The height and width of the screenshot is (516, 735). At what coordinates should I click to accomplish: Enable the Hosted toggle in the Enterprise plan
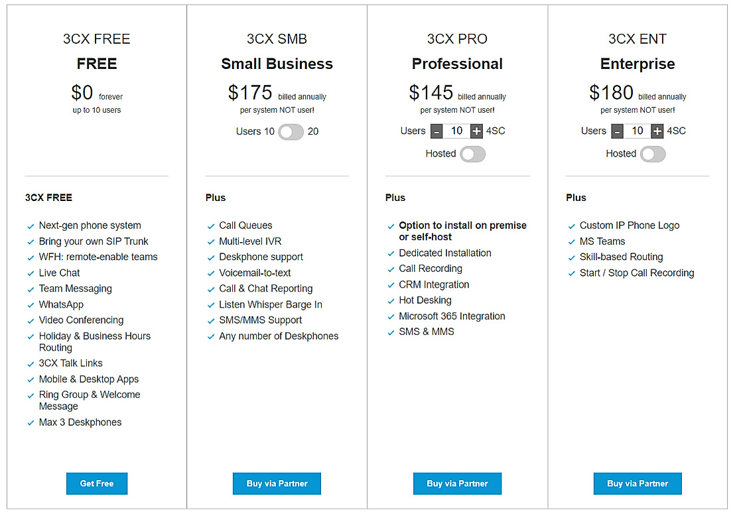point(653,153)
